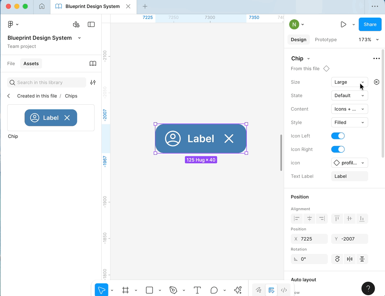Open the State Default dropdown
The image size is (385, 296).
click(349, 95)
